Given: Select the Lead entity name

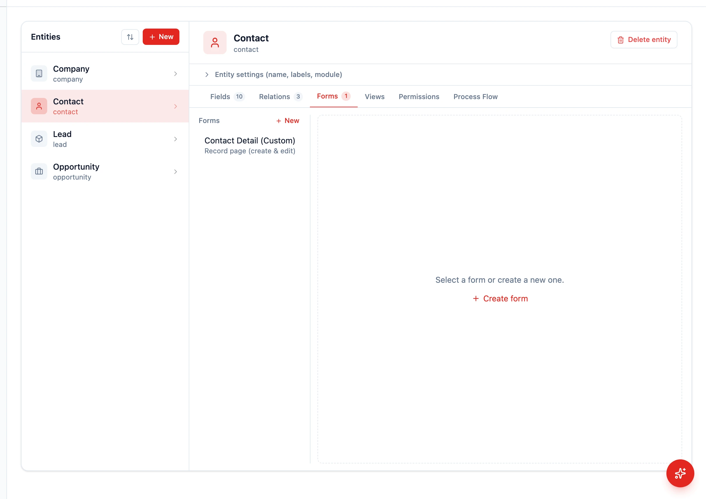Looking at the screenshot, I should [x=62, y=134].
